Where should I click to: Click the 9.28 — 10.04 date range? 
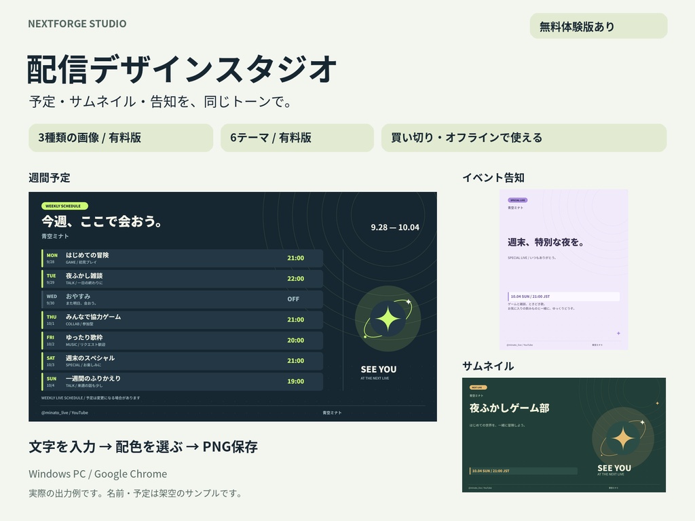click(x=395, y=228)
